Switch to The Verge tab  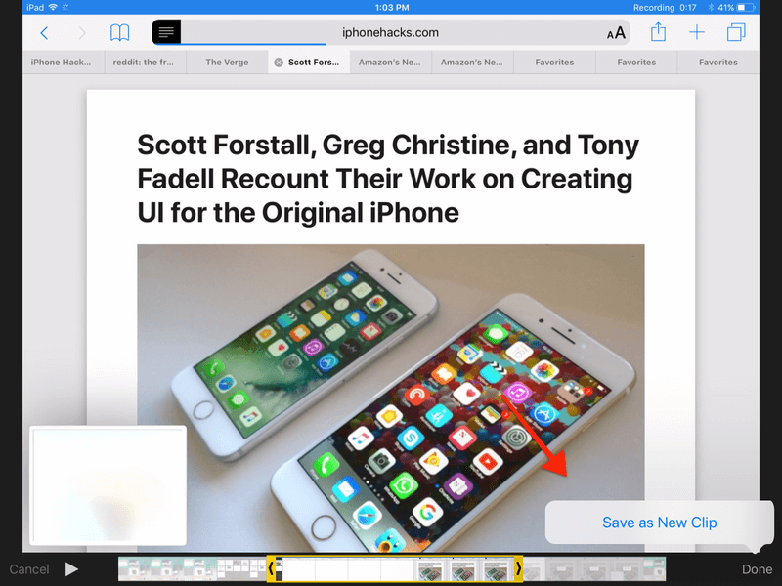[x=227, y=63]
